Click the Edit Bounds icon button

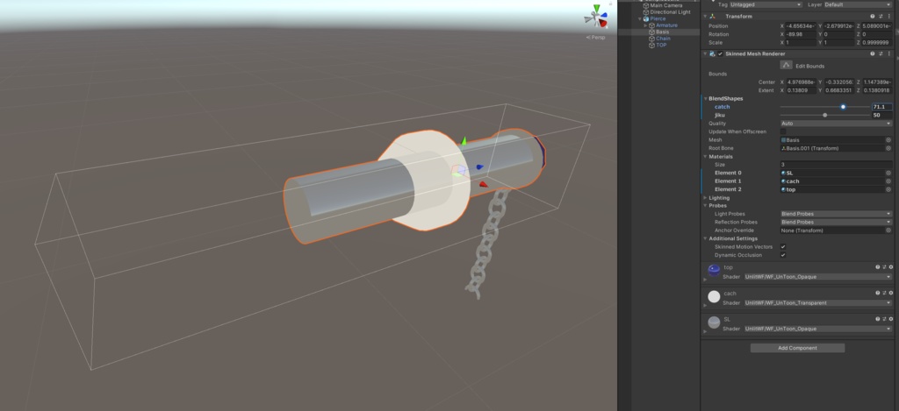786,65
